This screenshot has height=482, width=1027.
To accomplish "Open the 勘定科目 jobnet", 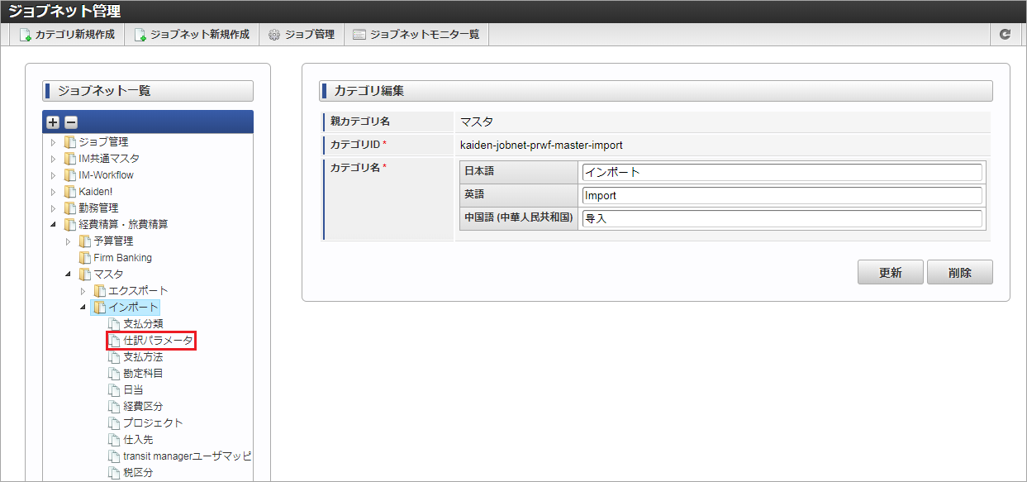I will pyautogui.click(x=143, y=374).
